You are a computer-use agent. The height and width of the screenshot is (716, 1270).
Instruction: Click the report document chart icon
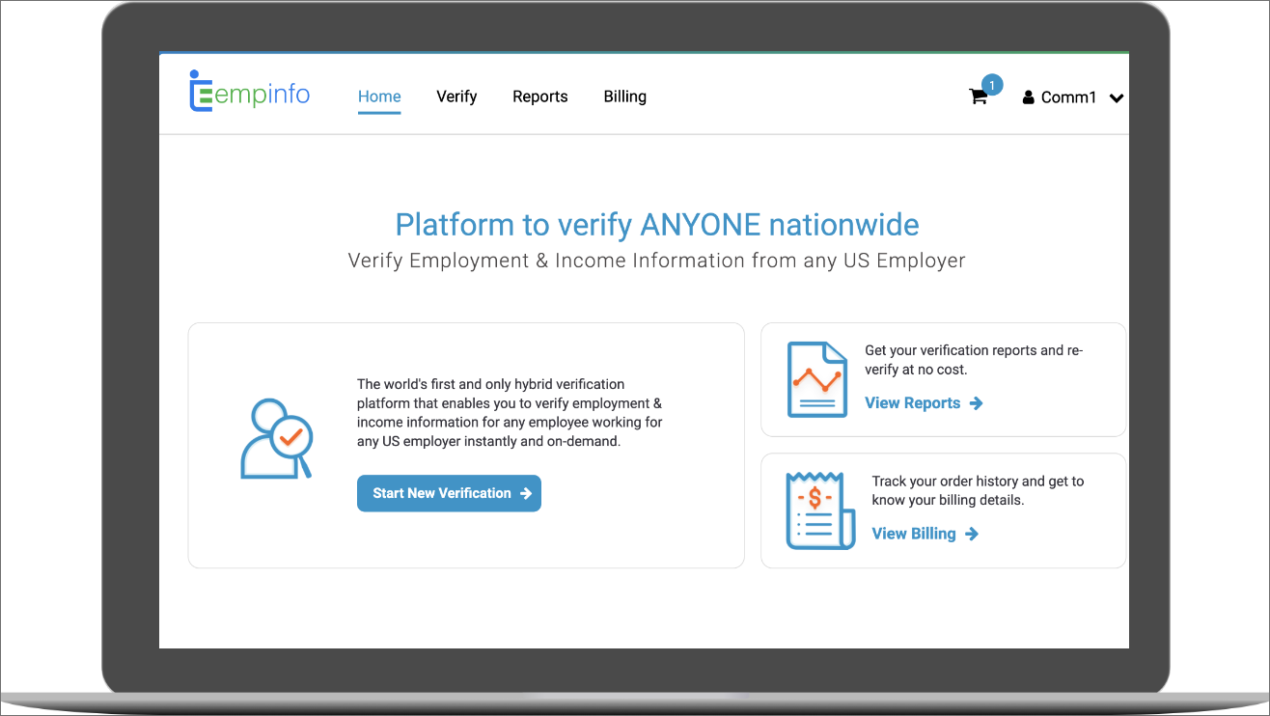coord(816,379)
